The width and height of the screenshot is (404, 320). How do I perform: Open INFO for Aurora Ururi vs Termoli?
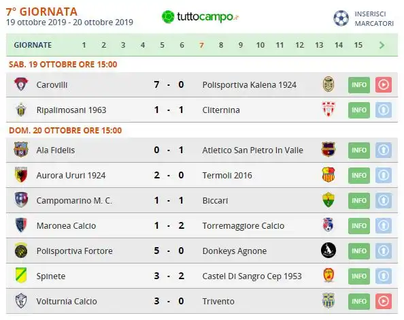359,176
